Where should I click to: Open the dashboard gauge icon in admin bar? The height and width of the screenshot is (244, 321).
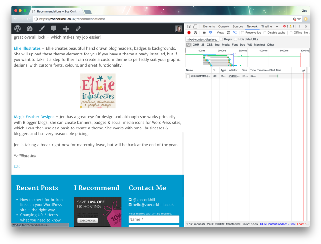[x=30, y=29]
